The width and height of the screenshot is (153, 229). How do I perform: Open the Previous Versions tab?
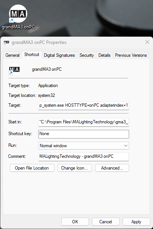pos(131,55)
